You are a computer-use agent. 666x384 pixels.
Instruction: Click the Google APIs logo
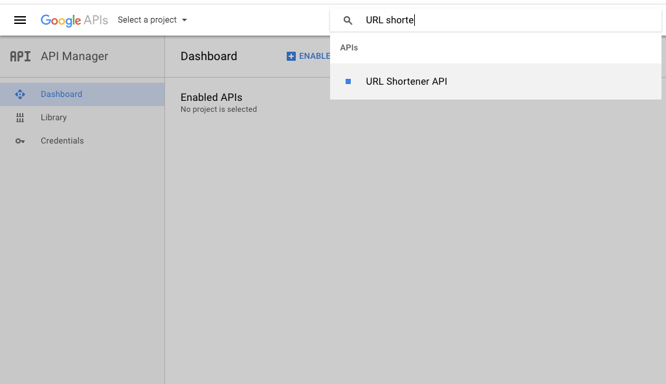(x=74, y=20)
